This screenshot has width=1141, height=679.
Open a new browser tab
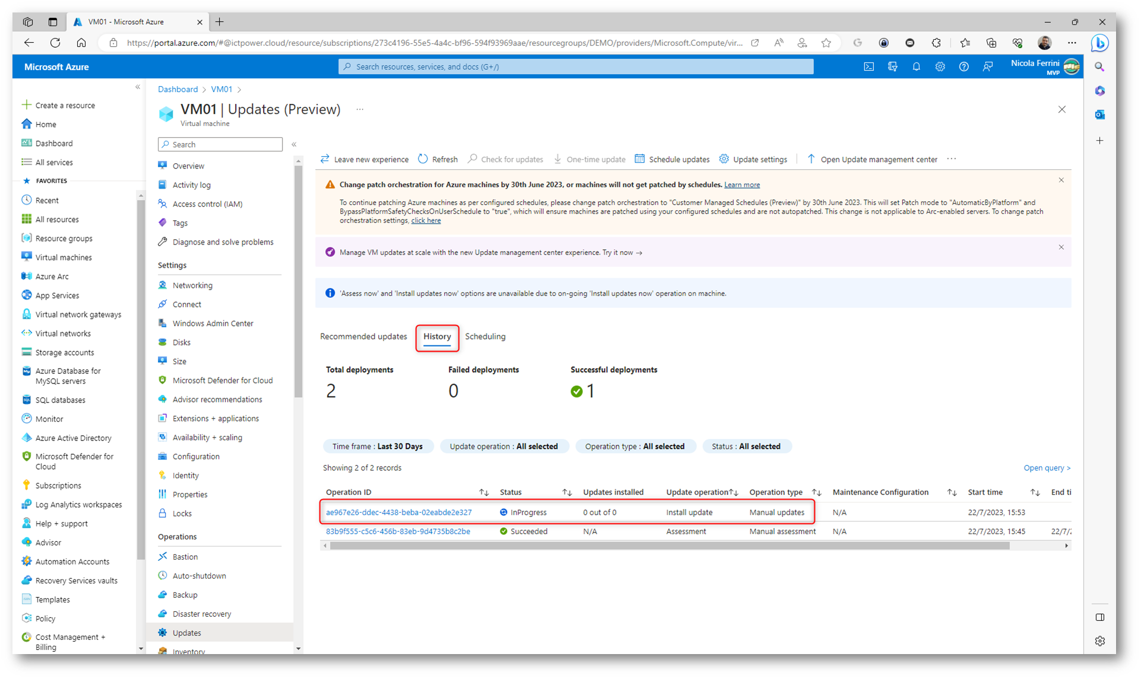pyautogui.click(x=220, y=22)
